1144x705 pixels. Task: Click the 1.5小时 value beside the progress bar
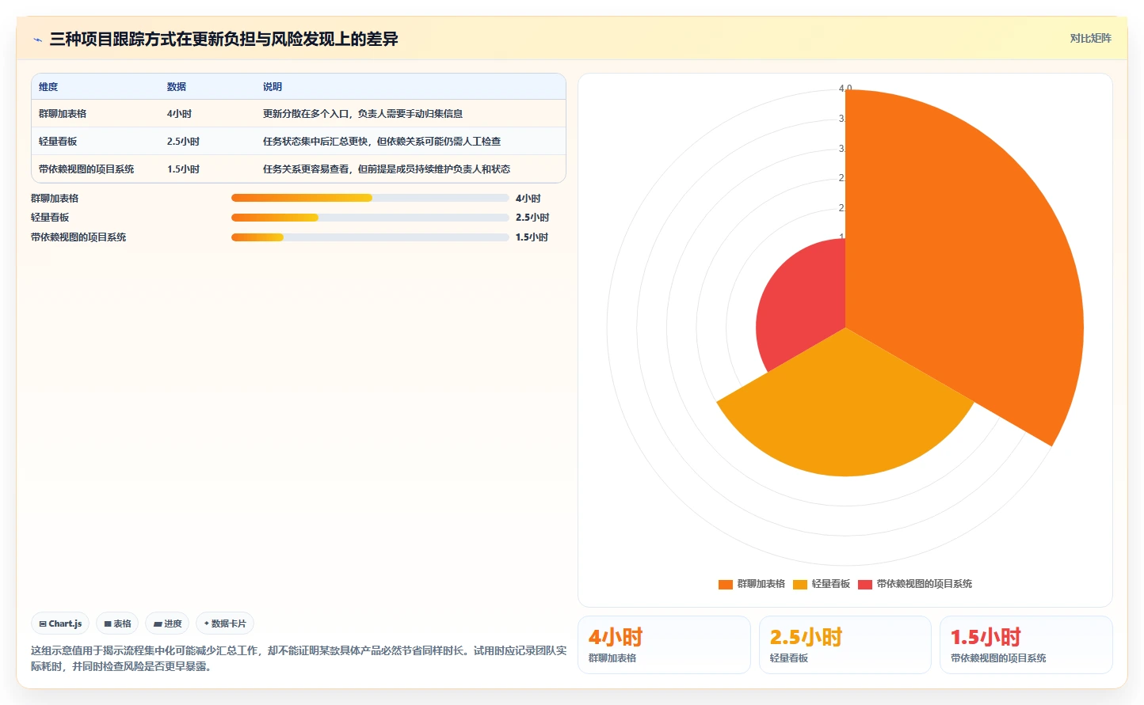(x=532, y=237)
